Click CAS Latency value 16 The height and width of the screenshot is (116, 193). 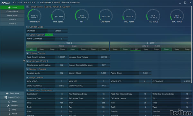point(61,94)
